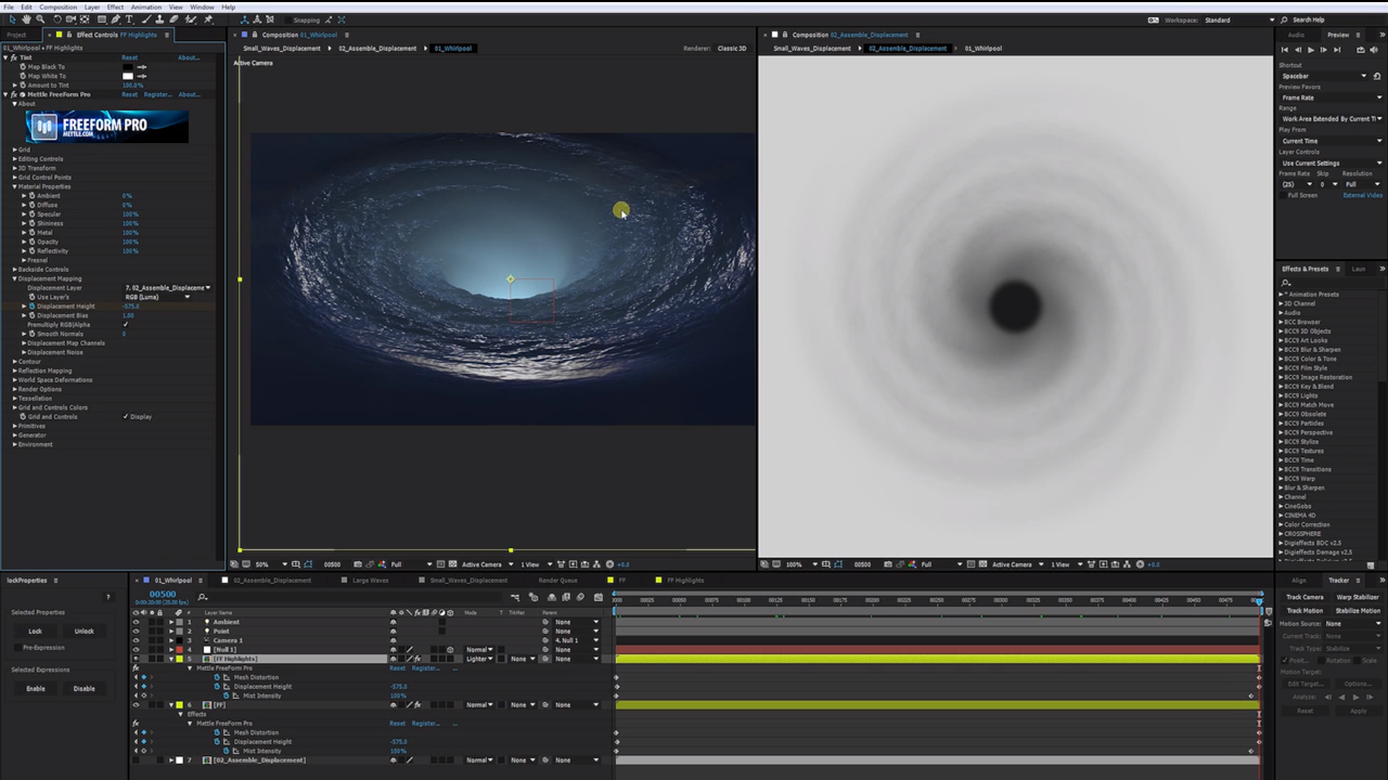Select the Rotation tool
The width and height of the screenshot is (1388, 780).
(57, 19)
